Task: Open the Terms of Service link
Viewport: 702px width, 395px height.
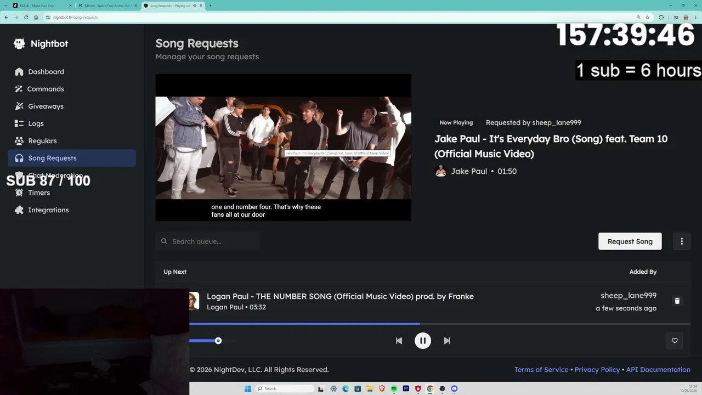Action: (541, 370)
